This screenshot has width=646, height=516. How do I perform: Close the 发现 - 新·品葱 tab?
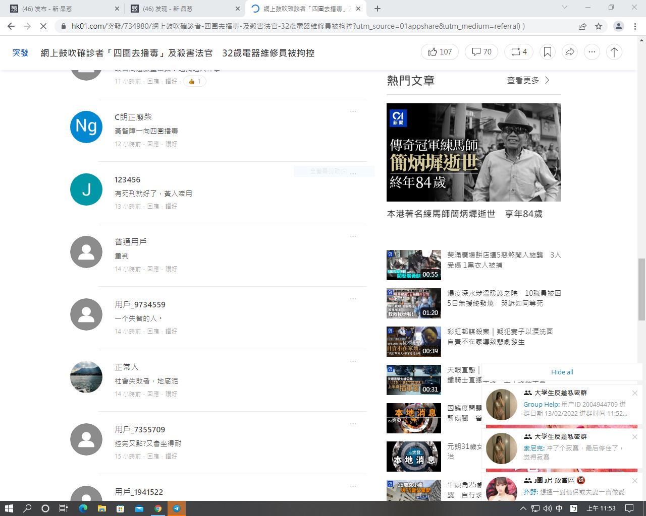(238, 9)
